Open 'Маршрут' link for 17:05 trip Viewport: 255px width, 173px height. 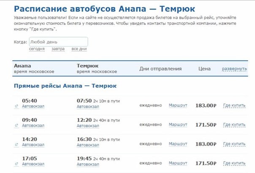[x=178, y=163]
